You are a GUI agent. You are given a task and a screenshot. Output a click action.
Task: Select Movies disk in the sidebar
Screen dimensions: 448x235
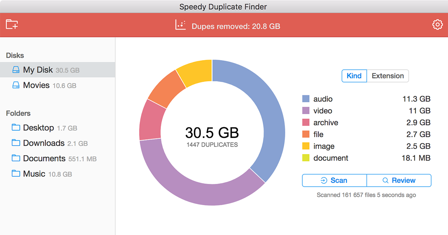coord(57,85)
